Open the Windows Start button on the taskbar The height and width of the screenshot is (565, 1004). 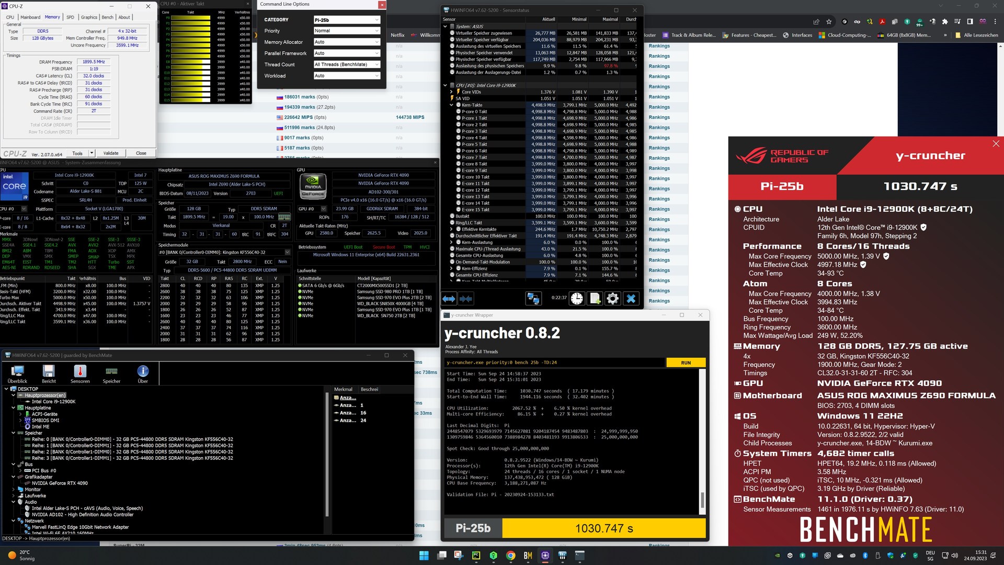click(x=424, y=556)
